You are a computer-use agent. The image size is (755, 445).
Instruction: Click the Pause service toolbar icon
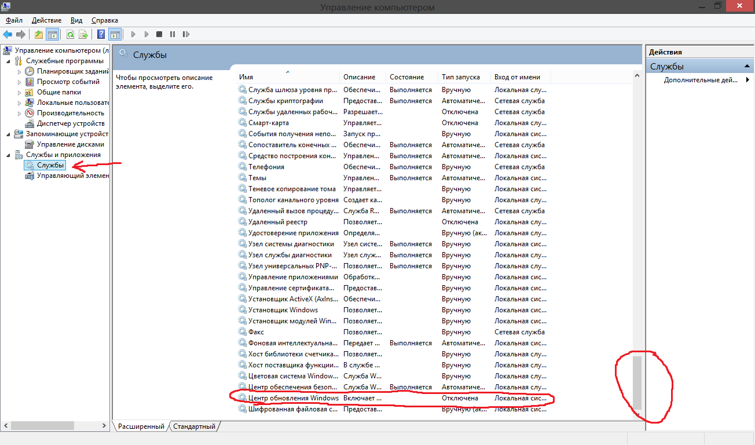click(173, 35)
